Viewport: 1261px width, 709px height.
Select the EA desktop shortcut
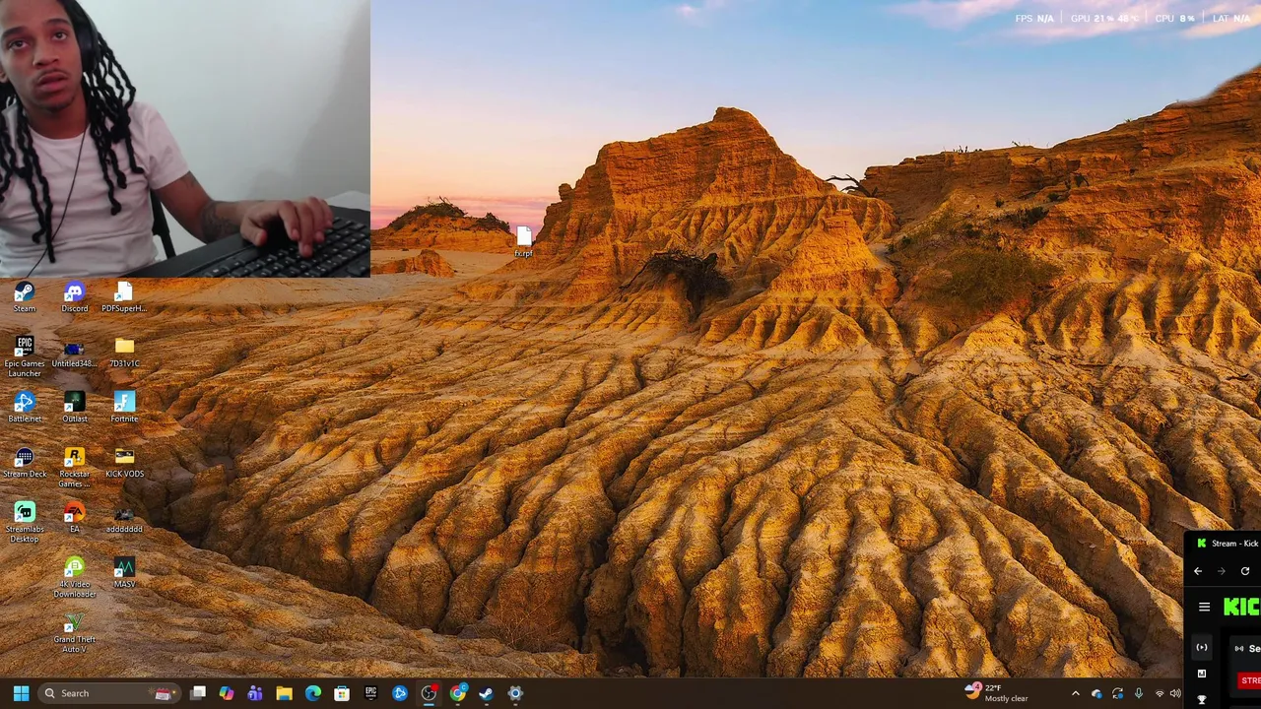tap(74, 517)
